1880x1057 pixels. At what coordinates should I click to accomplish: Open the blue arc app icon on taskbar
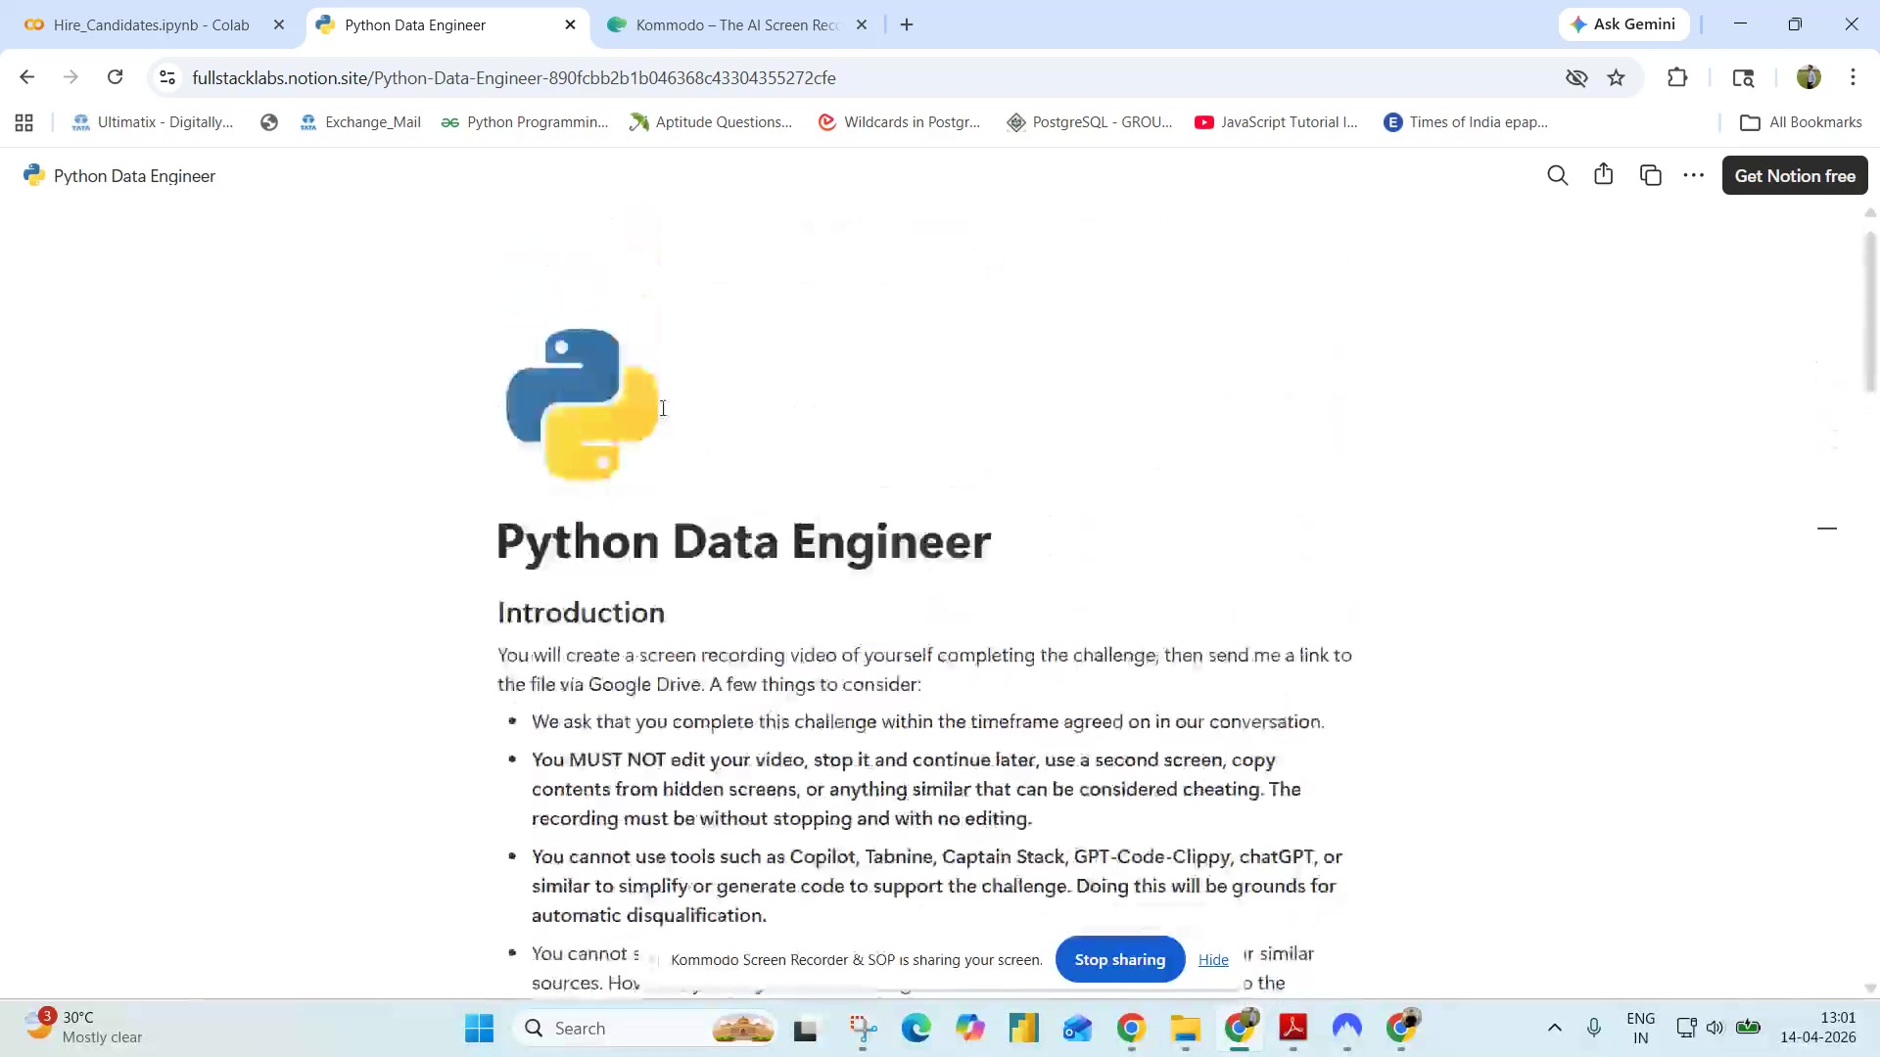click(x=1347, y=1029)
